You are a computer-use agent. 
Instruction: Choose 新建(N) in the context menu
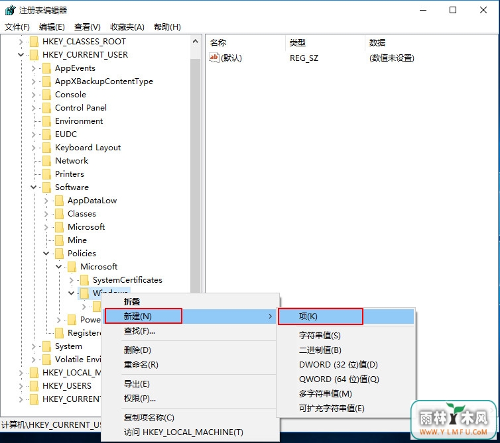pyautogui.click(x=190, y=317)
